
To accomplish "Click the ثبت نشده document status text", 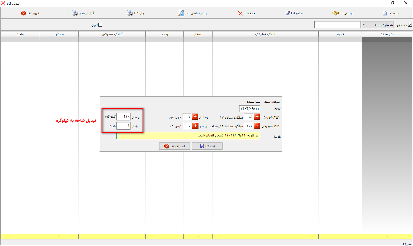I will pos(254,102).
